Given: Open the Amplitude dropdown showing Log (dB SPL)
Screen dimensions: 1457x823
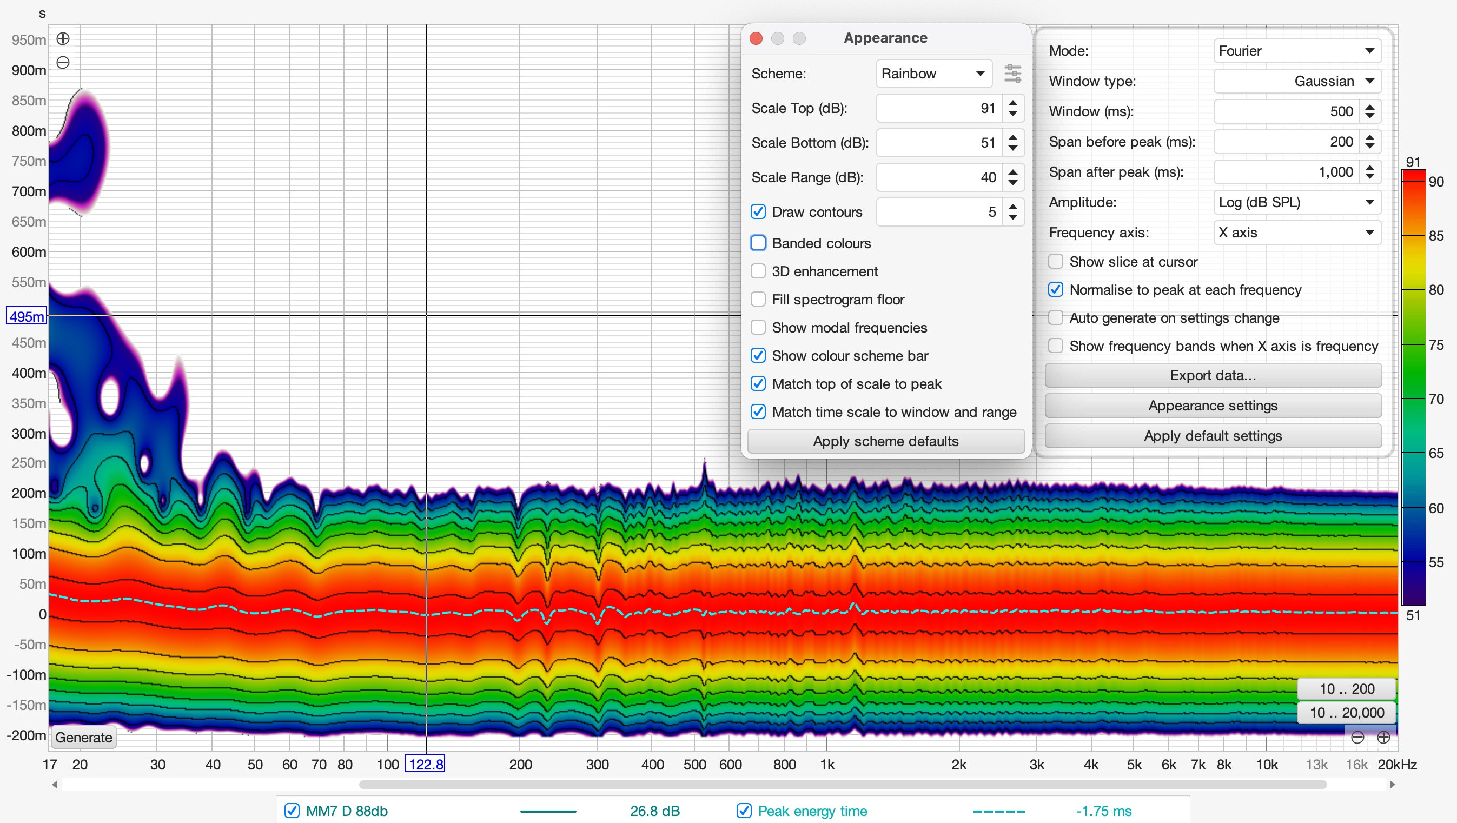Looking at the screenshot, I should [x=1297, y=202].
